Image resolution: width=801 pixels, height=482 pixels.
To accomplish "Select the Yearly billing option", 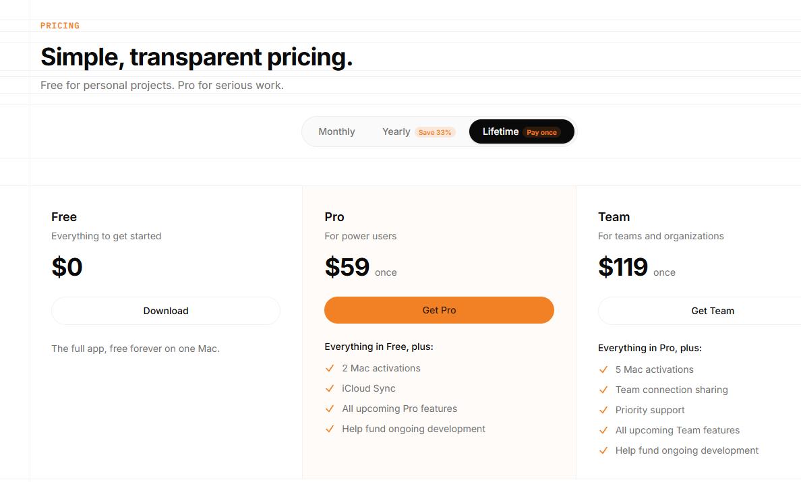I will tap(419, 131).
